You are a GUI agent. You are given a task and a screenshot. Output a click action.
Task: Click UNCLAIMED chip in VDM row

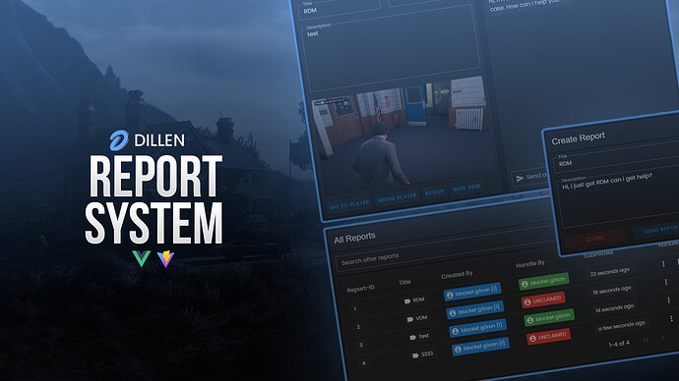(543, 299)
